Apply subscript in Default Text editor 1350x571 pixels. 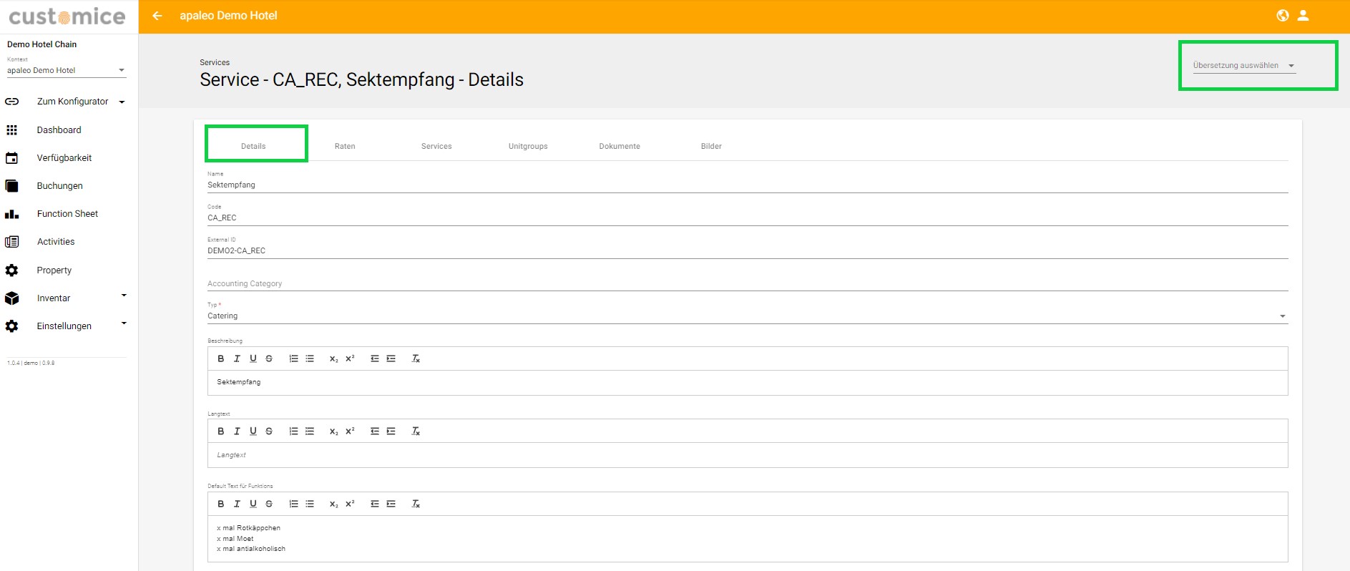333,504
